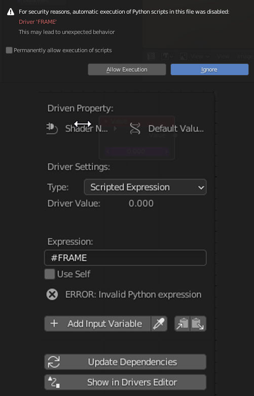Open the driver Type dropdown
Image resolution: width=254 pixels, height=396 pixels.
tap(145, 187)
